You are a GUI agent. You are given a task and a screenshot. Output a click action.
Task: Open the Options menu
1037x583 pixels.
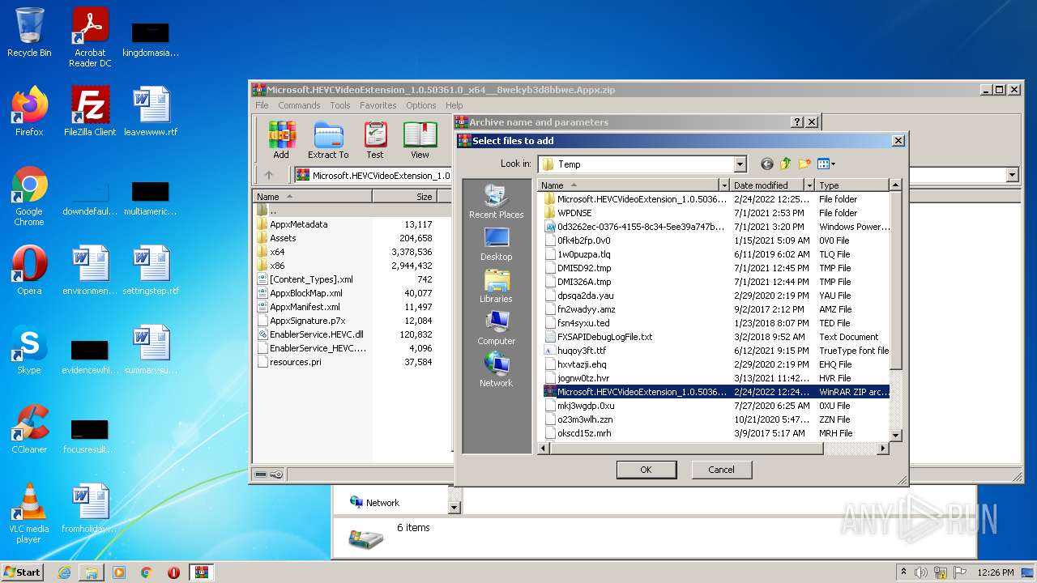(x=421, y=105)
